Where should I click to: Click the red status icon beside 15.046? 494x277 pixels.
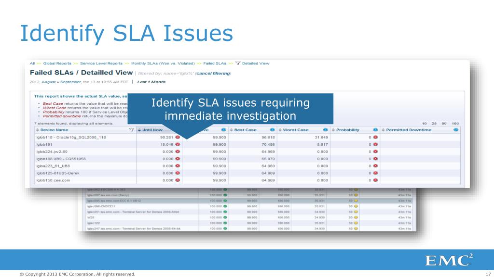point(178,144)
